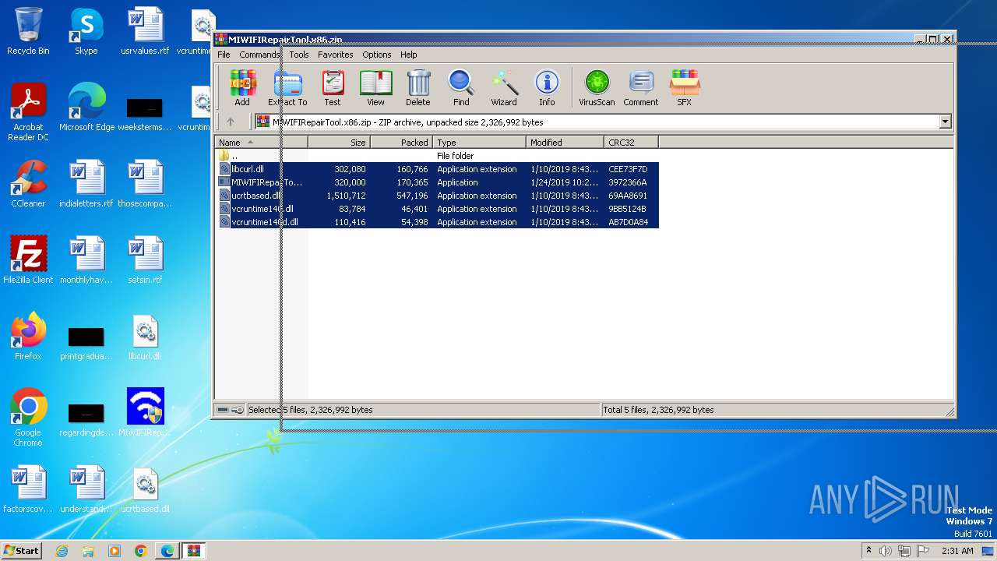Click the Start button

click(21, 550)
